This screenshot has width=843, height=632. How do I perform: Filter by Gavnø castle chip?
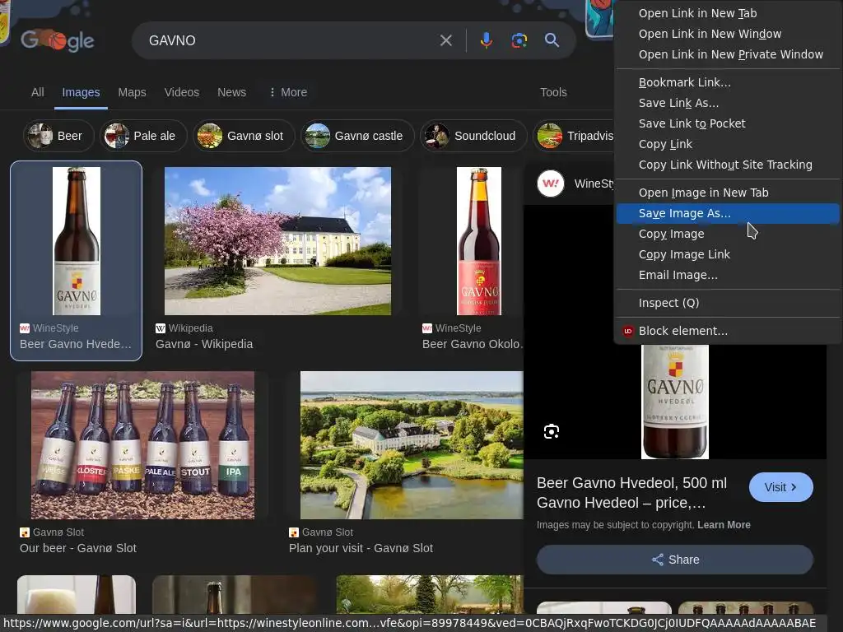click(357, 136)
